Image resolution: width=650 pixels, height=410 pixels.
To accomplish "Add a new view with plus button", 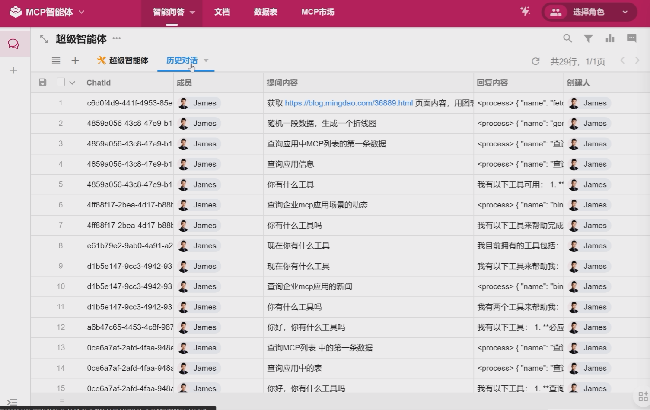I will pos(75,60).
